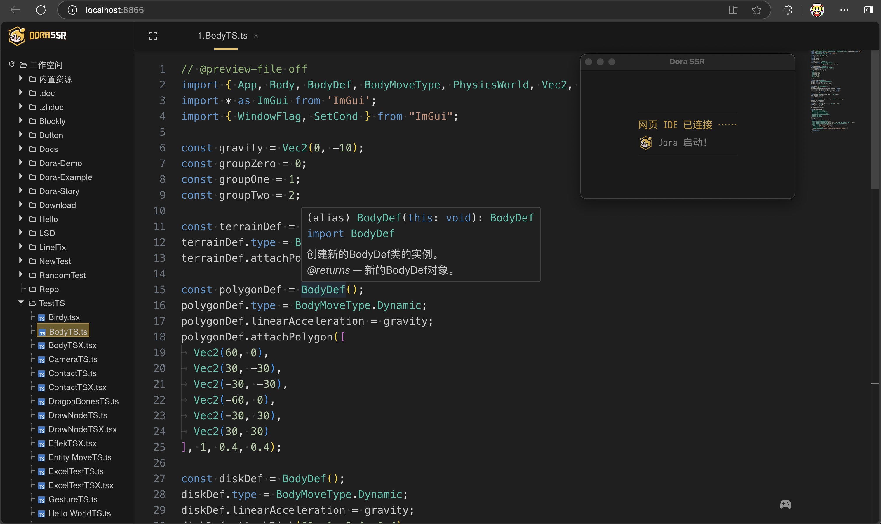The width and height of the screenshot is (881, 524).
Task: Open the browser extensions puzzle icon
Action: [x=787, y=10]
